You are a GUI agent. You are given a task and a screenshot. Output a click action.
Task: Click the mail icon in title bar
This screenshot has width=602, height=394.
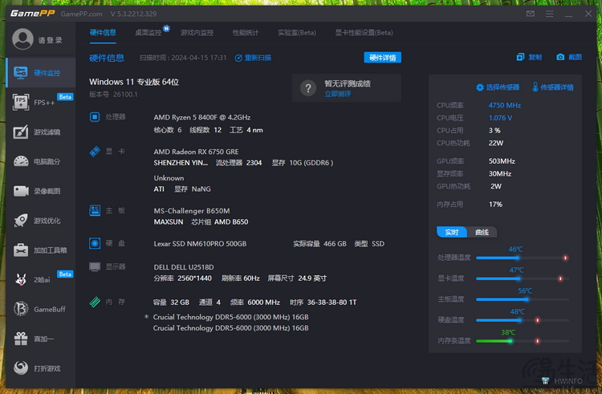[x=531, y=14]
